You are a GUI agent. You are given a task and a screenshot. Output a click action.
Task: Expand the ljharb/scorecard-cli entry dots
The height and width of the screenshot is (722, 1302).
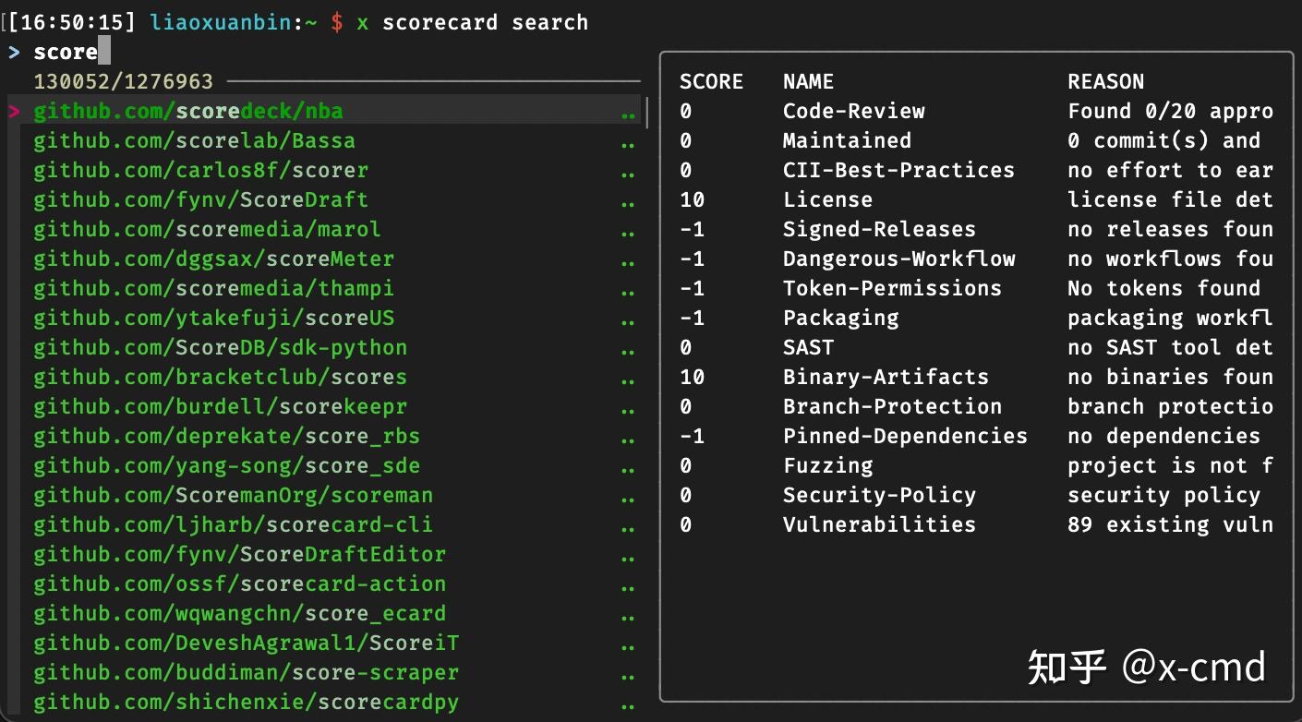[629, 526]
